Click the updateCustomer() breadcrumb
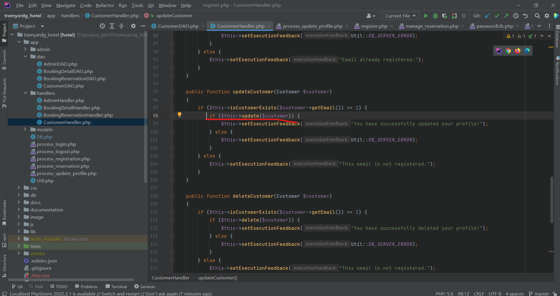The width and height of the screenshot is (560, 296). (x=217, y=278)
